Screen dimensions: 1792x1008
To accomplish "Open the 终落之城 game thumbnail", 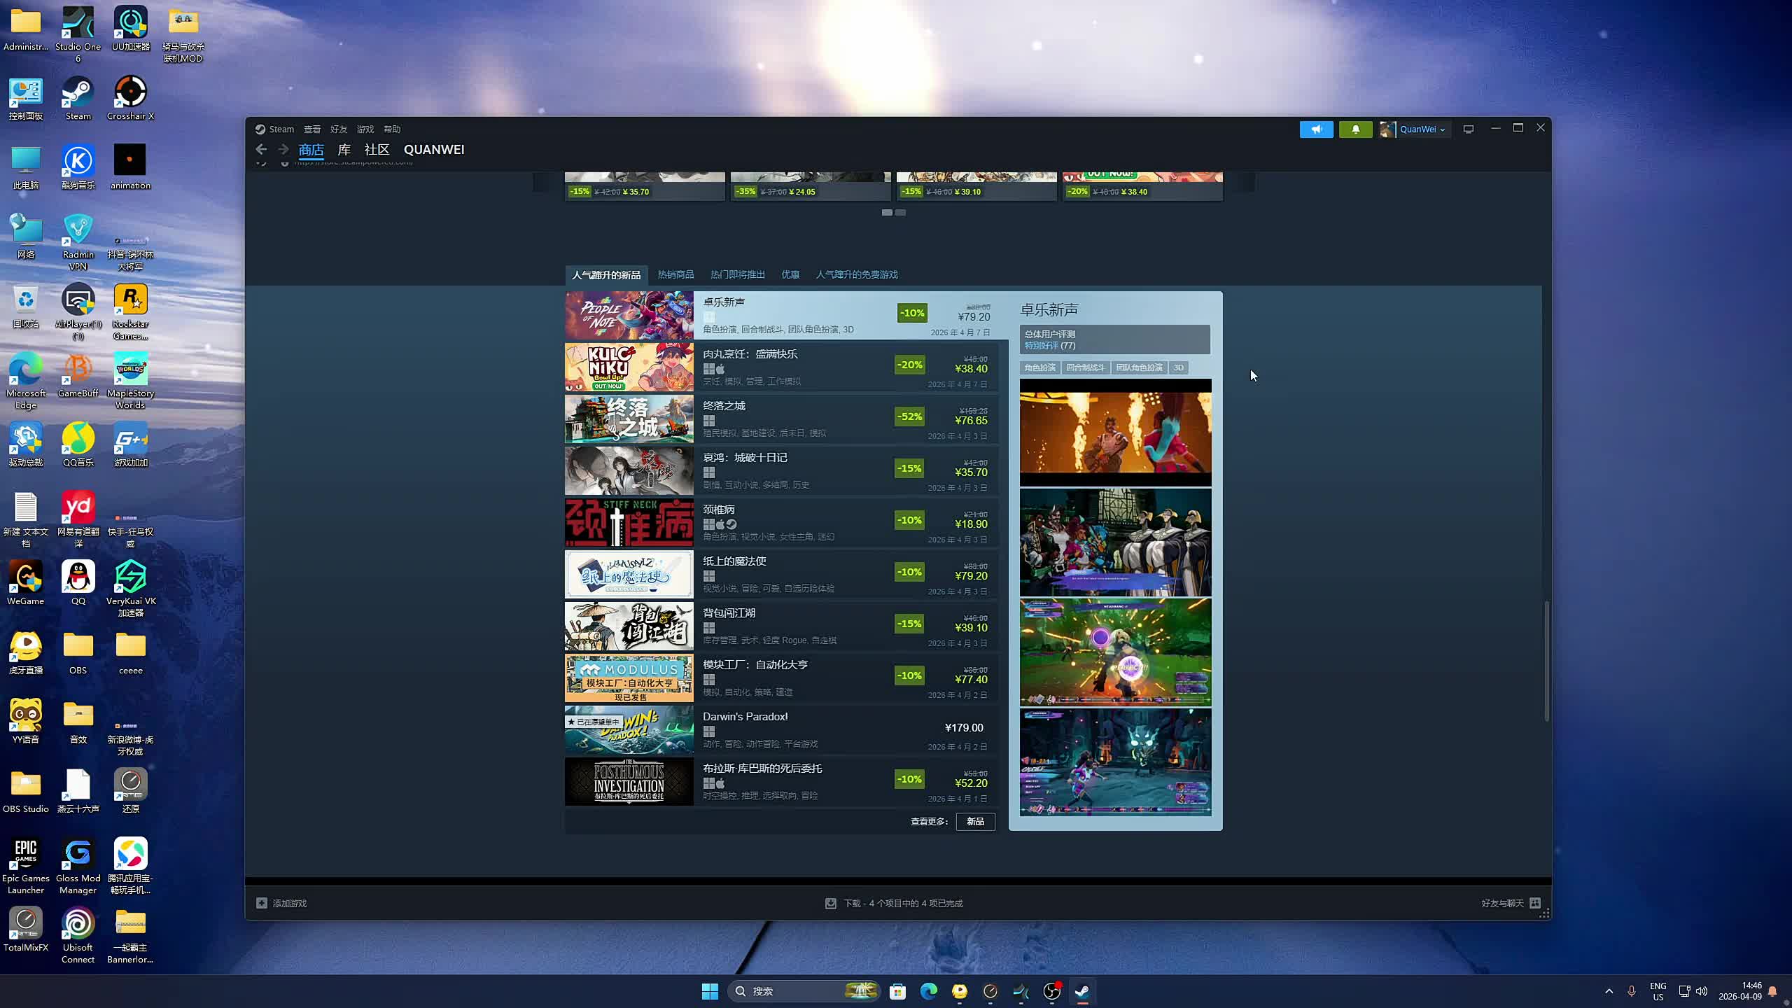I will click(x=629, y=419).
